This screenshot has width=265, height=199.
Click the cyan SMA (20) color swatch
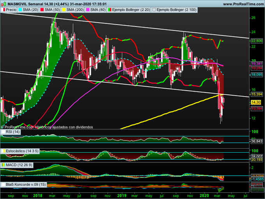coord(20,10)
